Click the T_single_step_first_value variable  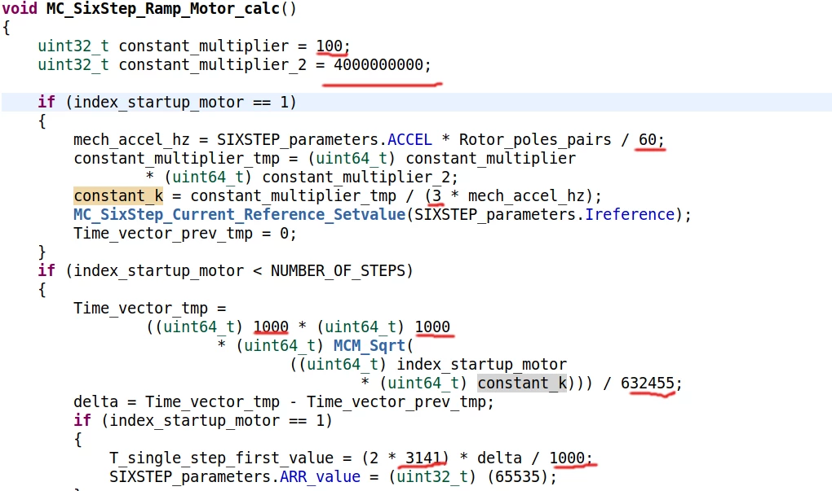[x=221, y=458]
